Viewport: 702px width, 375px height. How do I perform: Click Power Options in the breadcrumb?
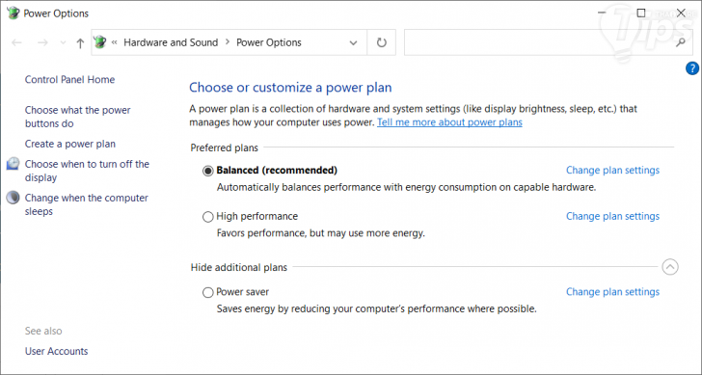[x=269, y=42]
